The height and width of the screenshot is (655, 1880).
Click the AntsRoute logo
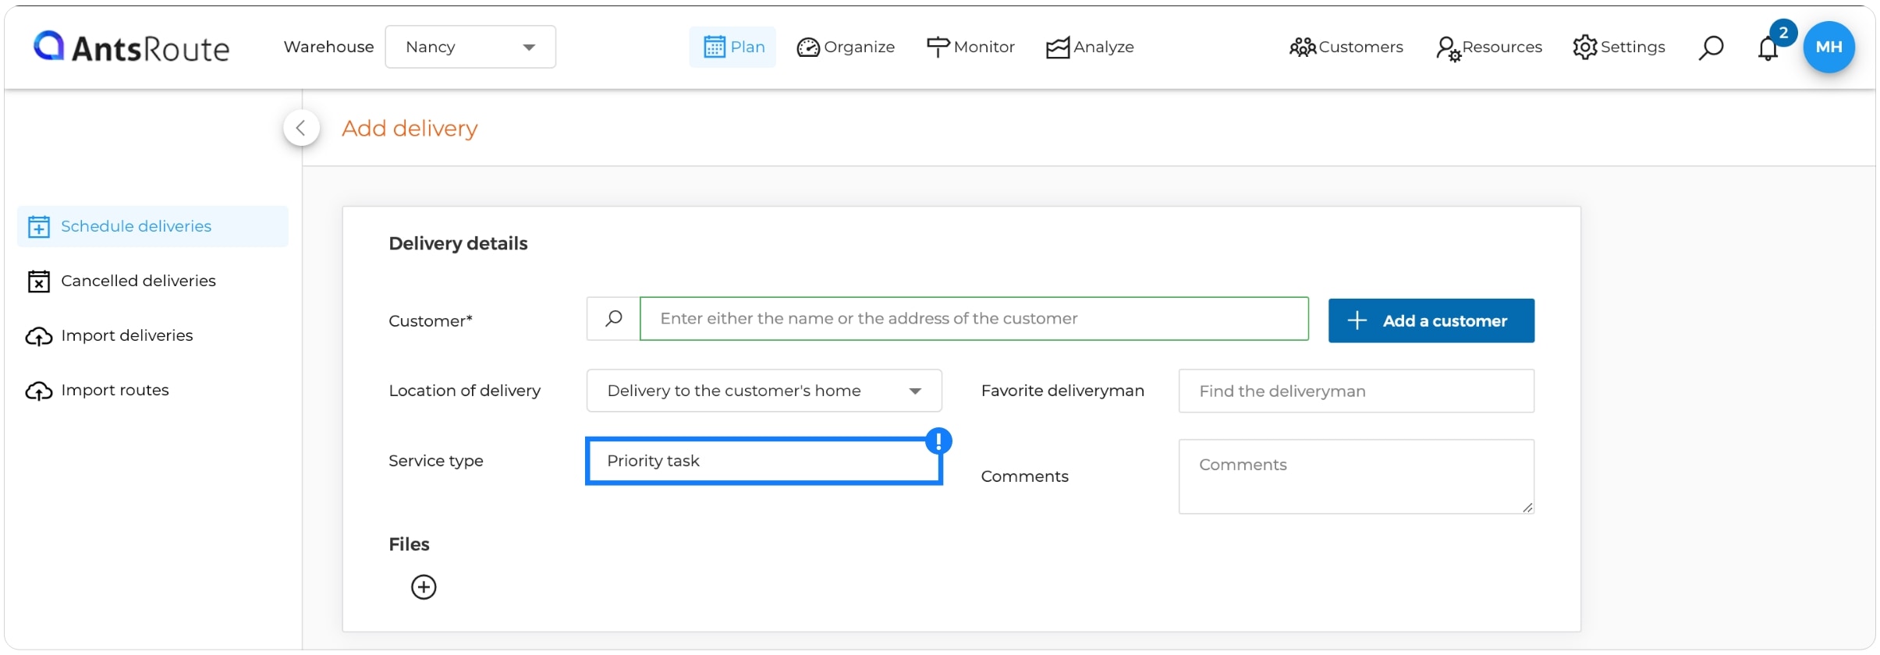click(131, 47)
